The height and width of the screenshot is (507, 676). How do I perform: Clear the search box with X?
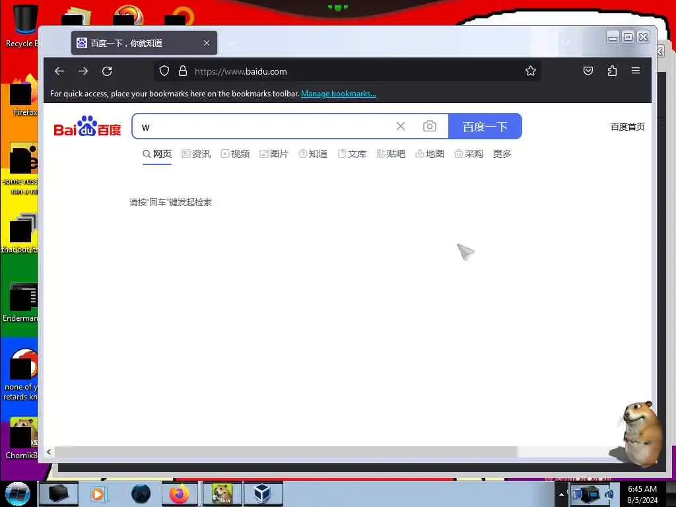coord(401,126)
